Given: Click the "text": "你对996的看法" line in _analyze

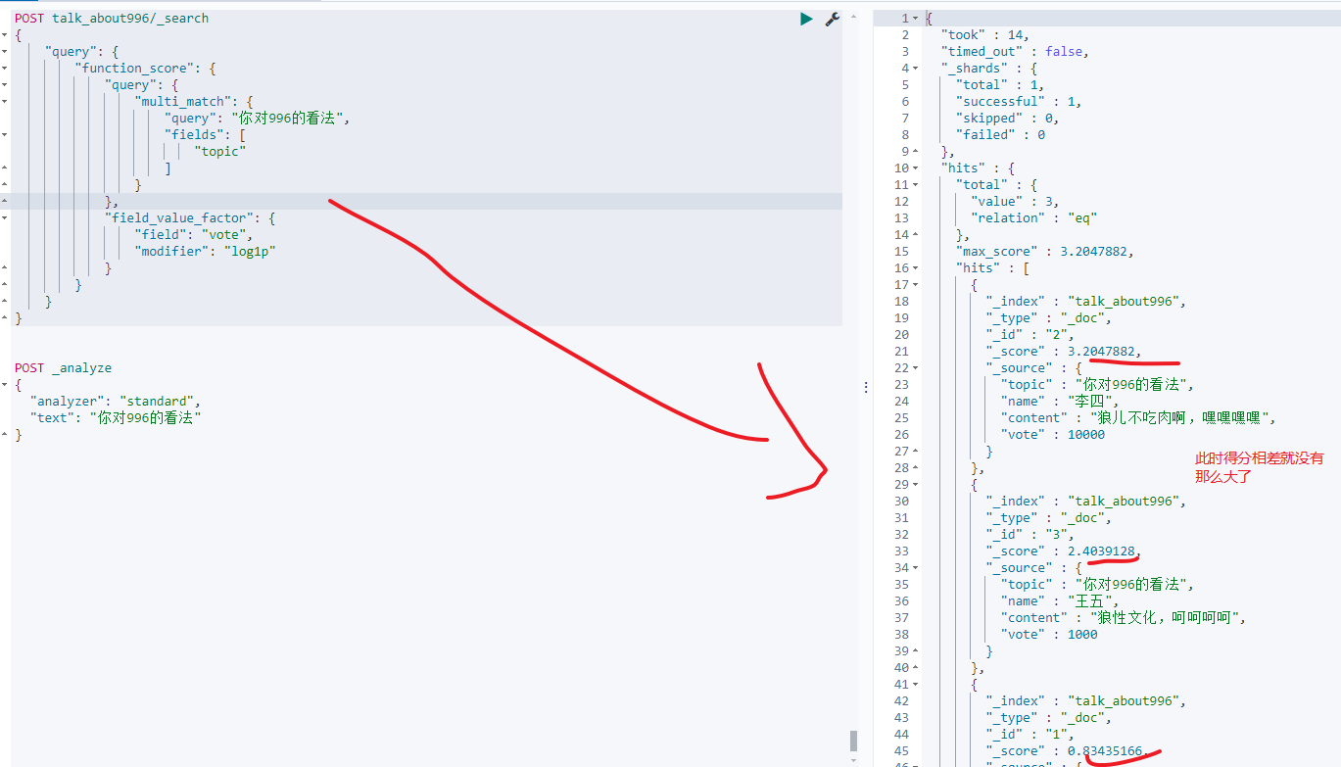Looking at the screenshot, I should click(x=116, y=418).
